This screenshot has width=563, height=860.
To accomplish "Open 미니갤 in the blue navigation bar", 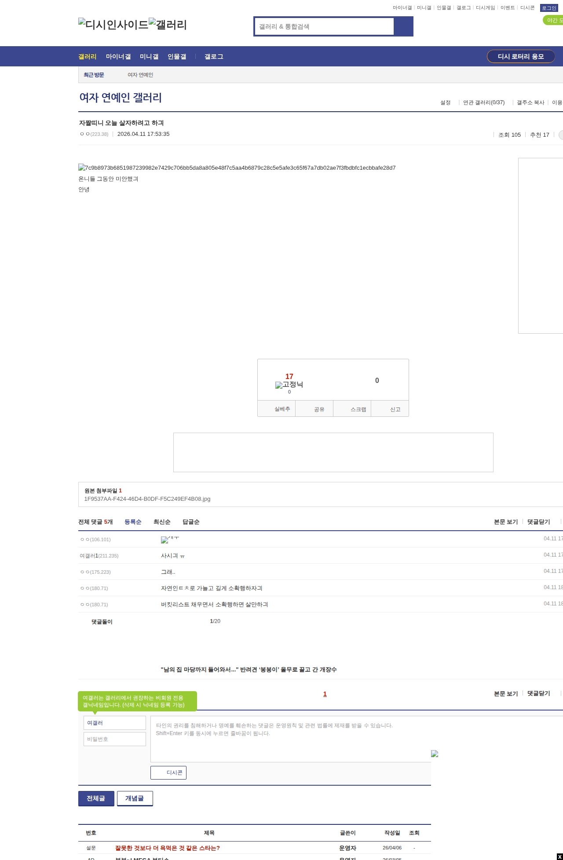I will click(x=149, y=56).
